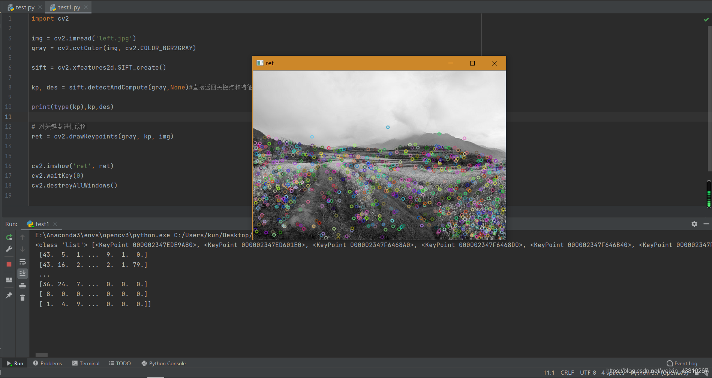The image size is (712, 378).
Task: Open the Problems tool window
Action: [x=47, y=363]
